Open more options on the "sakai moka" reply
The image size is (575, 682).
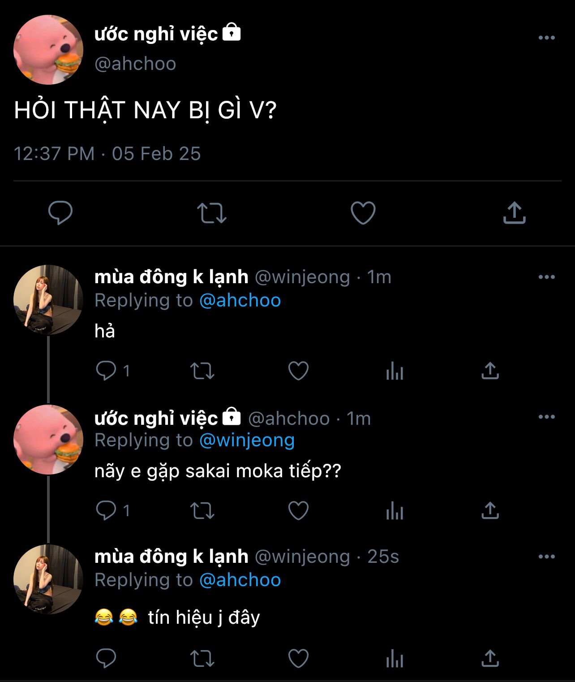click(x=546, y=417)
